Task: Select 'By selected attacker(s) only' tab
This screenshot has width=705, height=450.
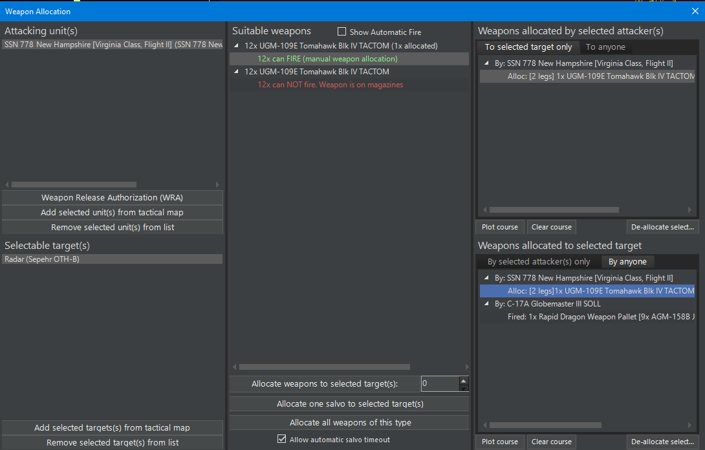Action: 539,262
